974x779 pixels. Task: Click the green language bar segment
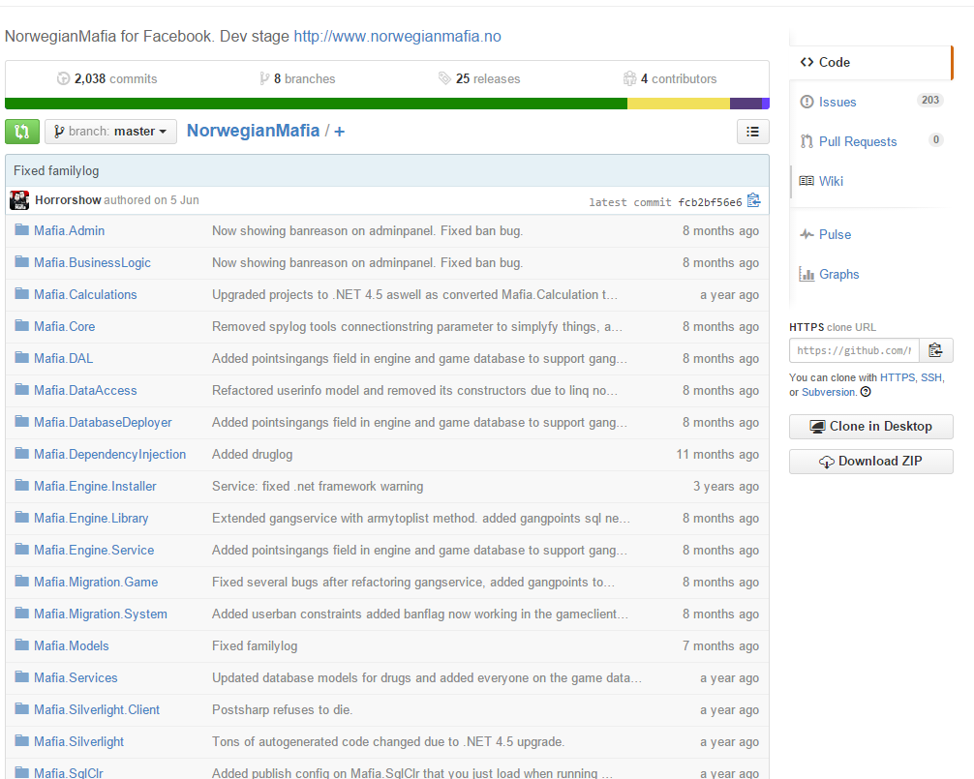pos(317,103)
